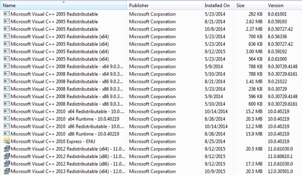Select the 2008 Redistributable x86 9.0.2... name
Viewport: 302px width, 175px height.
coord(67,82)
